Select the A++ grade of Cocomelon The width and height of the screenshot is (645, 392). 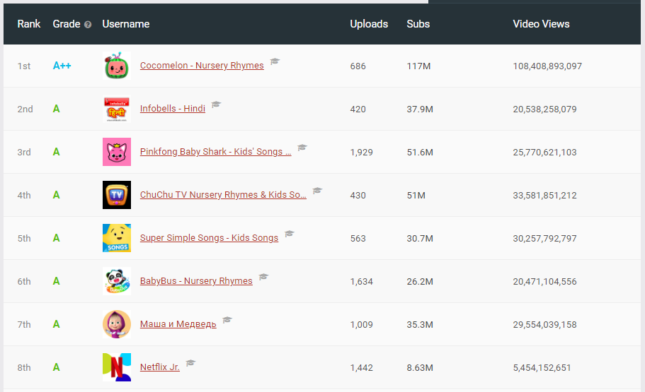point(62,66)
